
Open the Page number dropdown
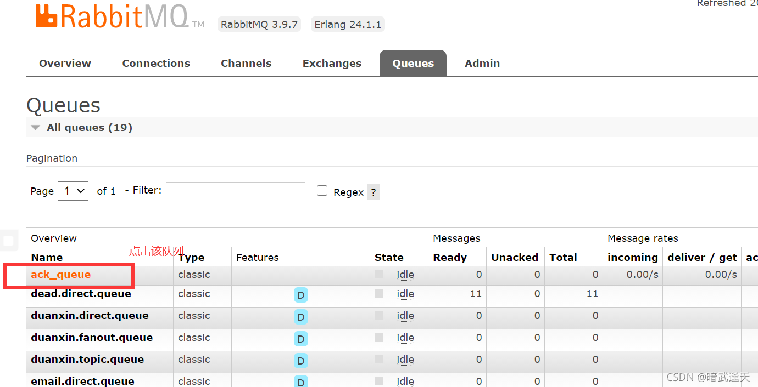[x=73, y=191]
